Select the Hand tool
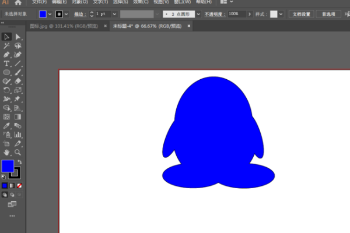 pyautogui.click(x=6, y=152)
